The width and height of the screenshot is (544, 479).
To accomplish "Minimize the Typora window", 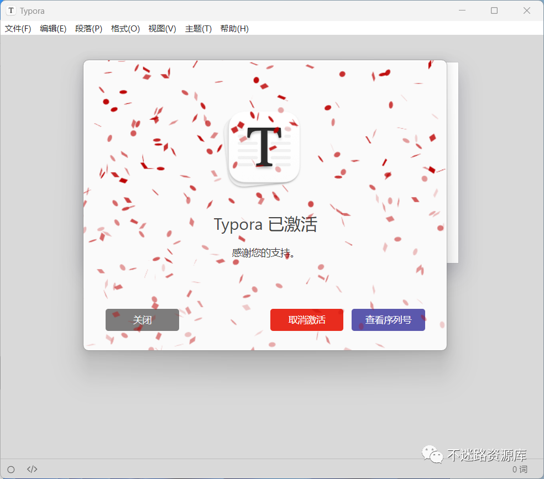I will (x=462, y=10).
